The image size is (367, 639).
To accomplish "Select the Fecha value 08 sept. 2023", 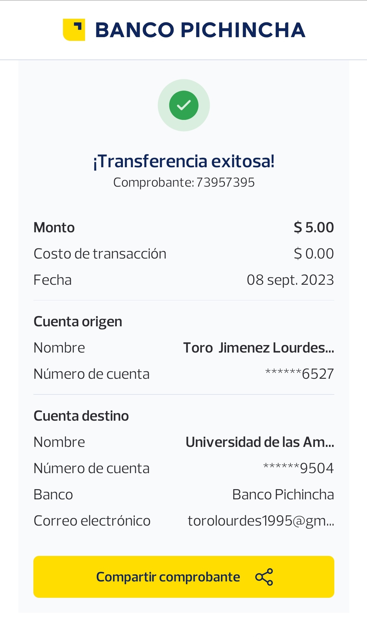I will [x=290, y=280].
